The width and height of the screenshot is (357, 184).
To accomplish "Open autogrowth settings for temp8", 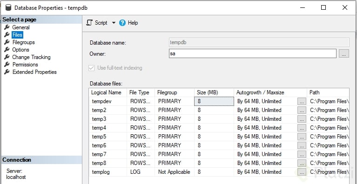I will (x=302, y=164).
